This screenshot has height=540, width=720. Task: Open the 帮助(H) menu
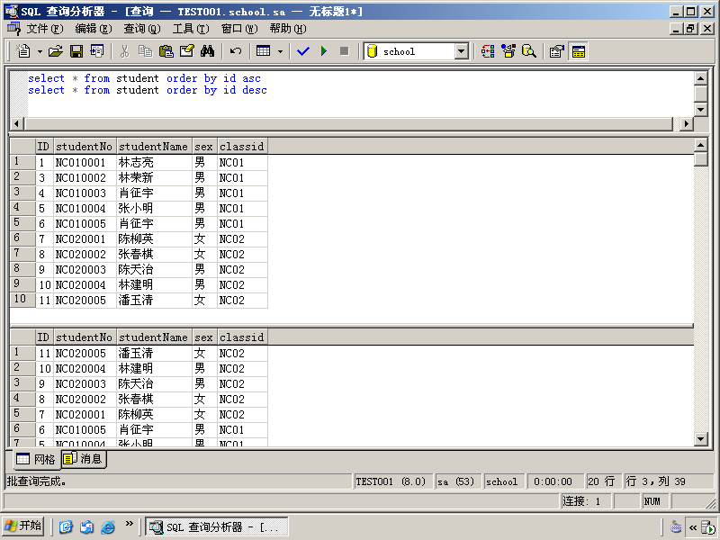tap(288, 29)
